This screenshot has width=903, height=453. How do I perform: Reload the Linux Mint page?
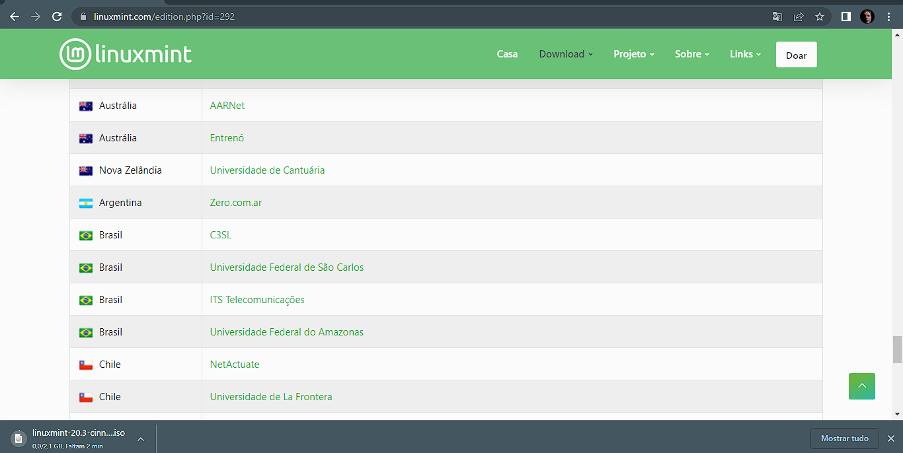coord(57,17)
